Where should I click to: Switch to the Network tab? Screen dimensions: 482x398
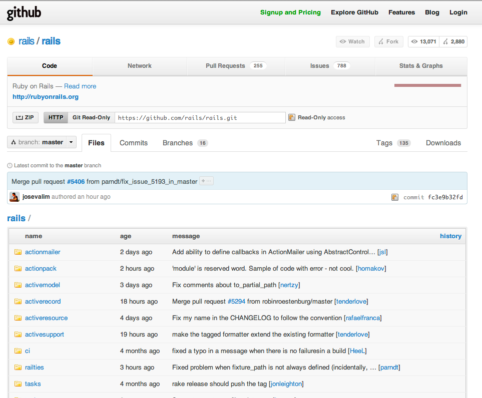click(x=140, y=66)
